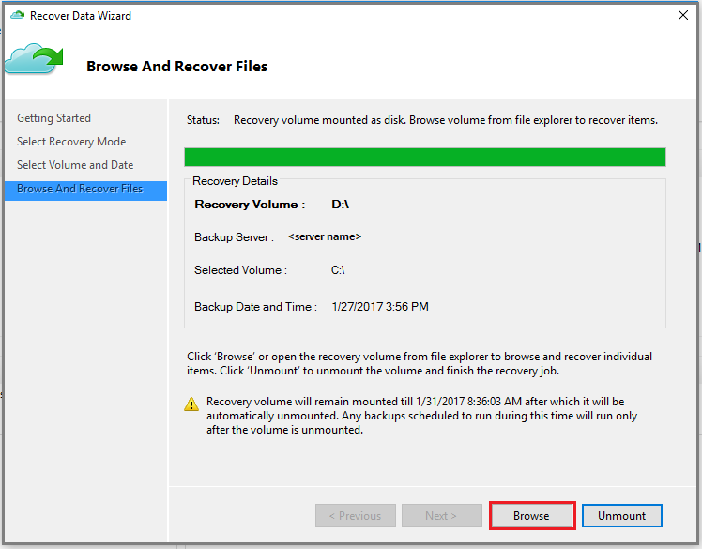The image size is (702, 549).
Task: Go to Select Volume and Date step
Action: [x=75, y=165]
